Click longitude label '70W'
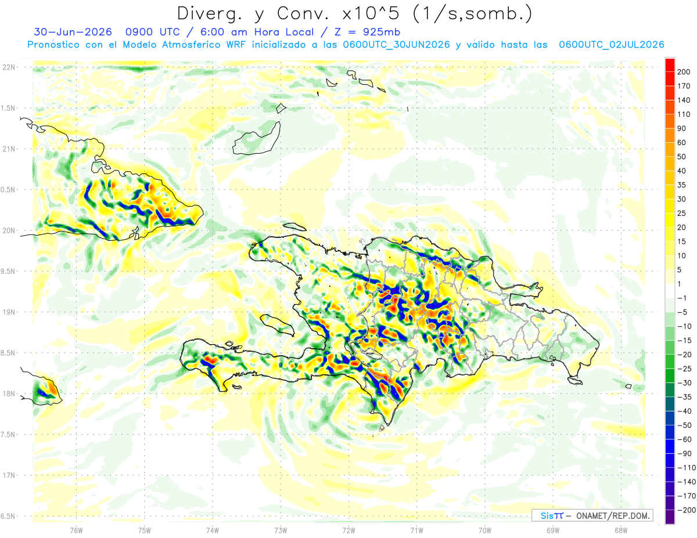The width and height of the screenshot is (697, 538). point(485,530)
